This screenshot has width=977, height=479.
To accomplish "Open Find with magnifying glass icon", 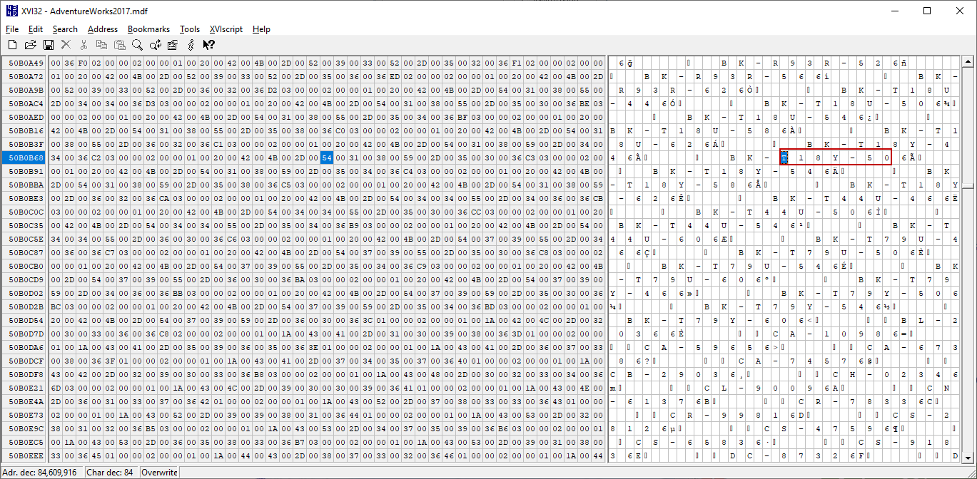I will [x=137, y=45].
